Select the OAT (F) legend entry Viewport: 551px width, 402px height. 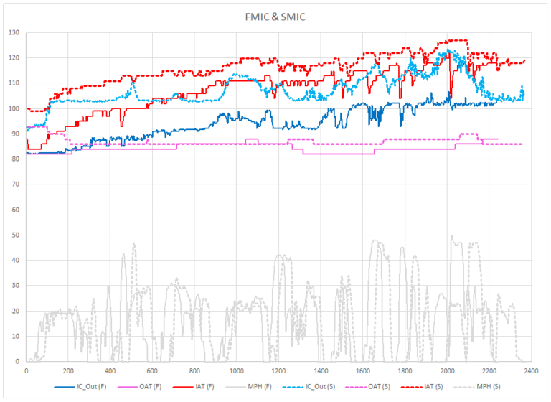[149, 386]
